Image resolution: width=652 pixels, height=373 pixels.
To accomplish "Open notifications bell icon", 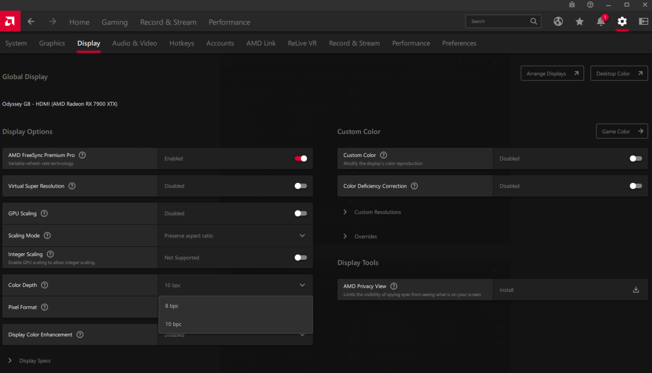I will click(601, 21).
